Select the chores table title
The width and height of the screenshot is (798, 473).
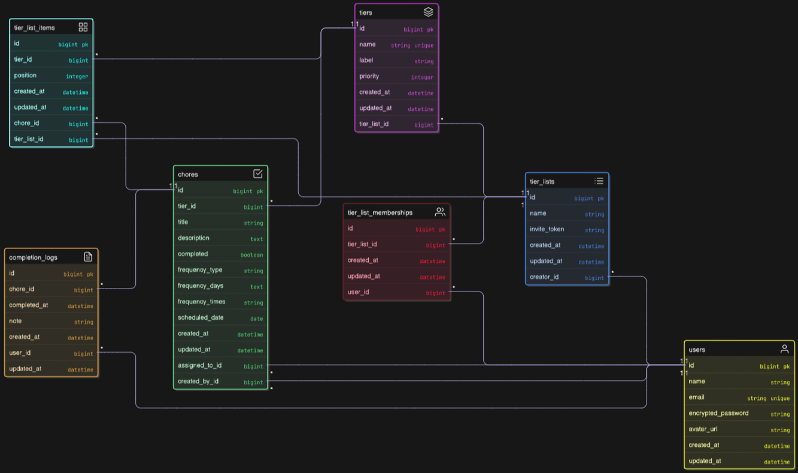[188, 174]
